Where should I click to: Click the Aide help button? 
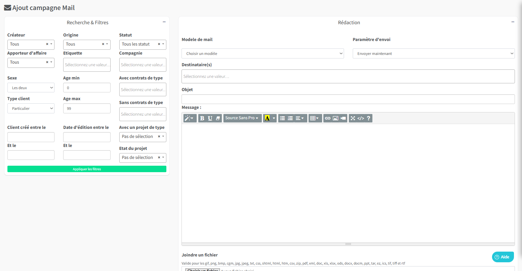coord(502,257)
